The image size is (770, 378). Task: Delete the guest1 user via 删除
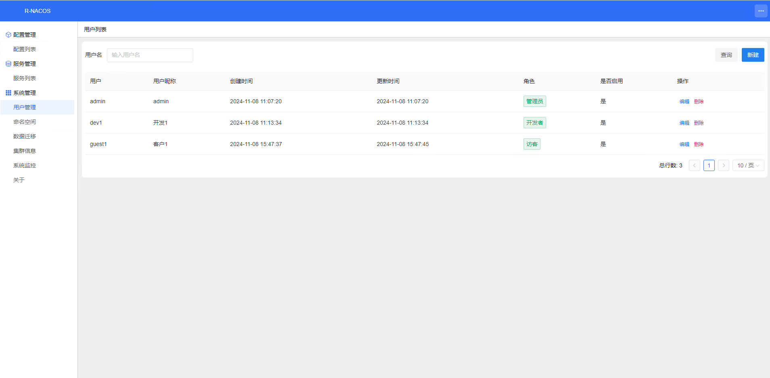(699, 144)
